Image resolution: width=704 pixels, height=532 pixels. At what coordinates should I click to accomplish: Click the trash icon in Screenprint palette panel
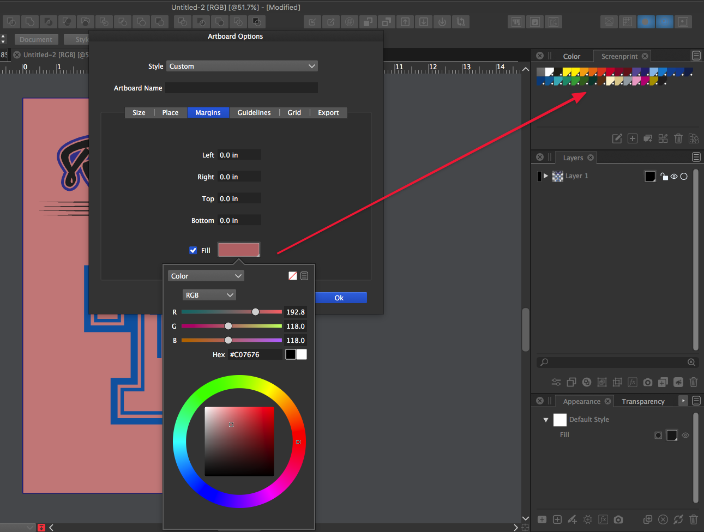coord(678,138)
